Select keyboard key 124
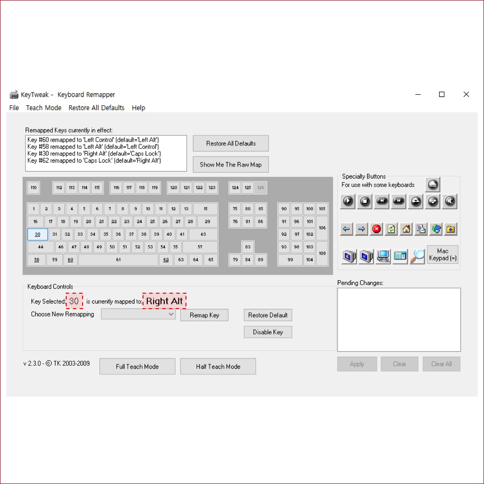This screenshot has height=484, width=484. pyautogui.click(x=235, y=187)
